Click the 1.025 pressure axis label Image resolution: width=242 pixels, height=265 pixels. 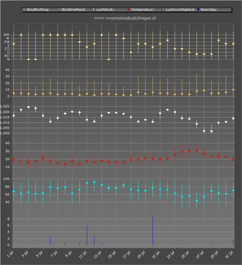(5, 106)
